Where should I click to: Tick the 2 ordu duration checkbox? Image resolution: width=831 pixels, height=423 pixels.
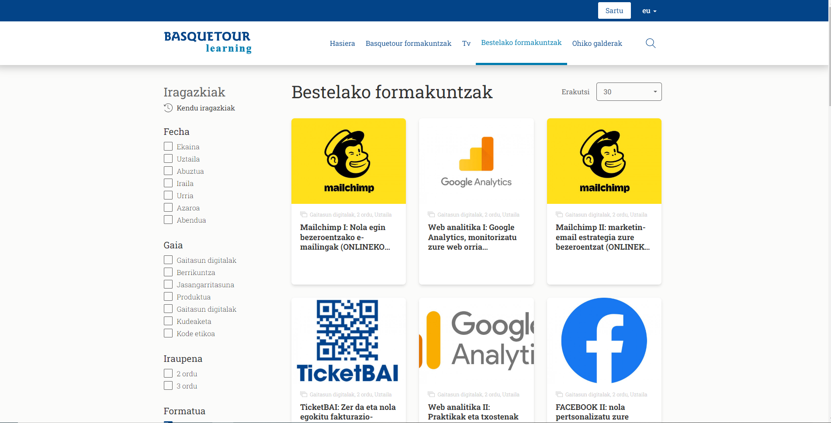click(168, 373)
